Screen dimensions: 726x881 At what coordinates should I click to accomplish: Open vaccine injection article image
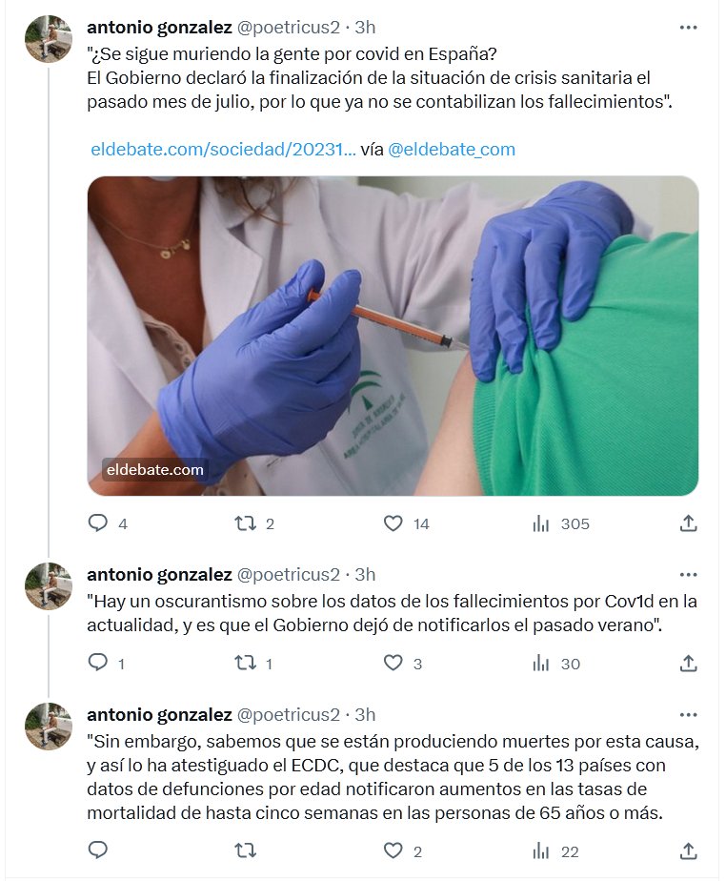(393, 336)
